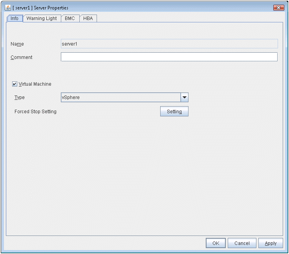The width and height of the screenshot is (289, 254).
Task: Open the Type combo box showing vSphere
Action: [120, 98]
